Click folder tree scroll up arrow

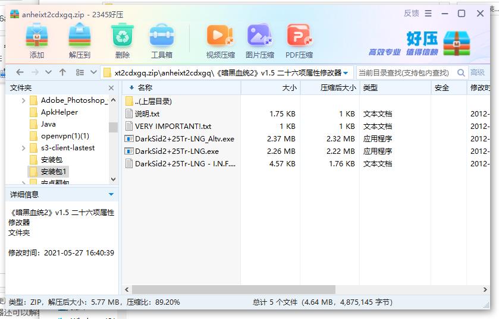[113, 100]
